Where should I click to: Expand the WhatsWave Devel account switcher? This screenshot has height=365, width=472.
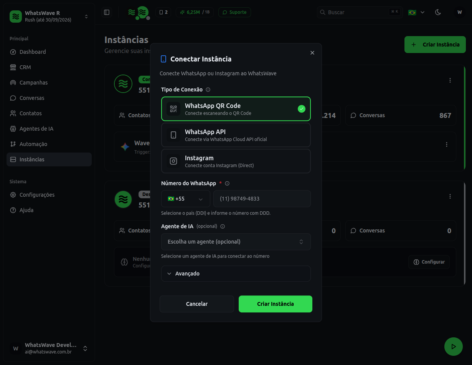tap(49, 348)
